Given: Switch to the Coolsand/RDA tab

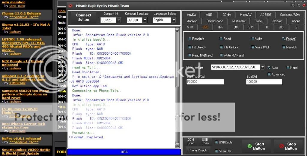Looking at the screenshot, I should point(290,15).
